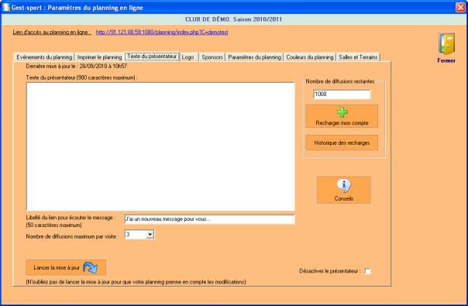Tick Désactiver le présentateur checkbox
Screen dimensions: 468x306
[x=368, y=271]
